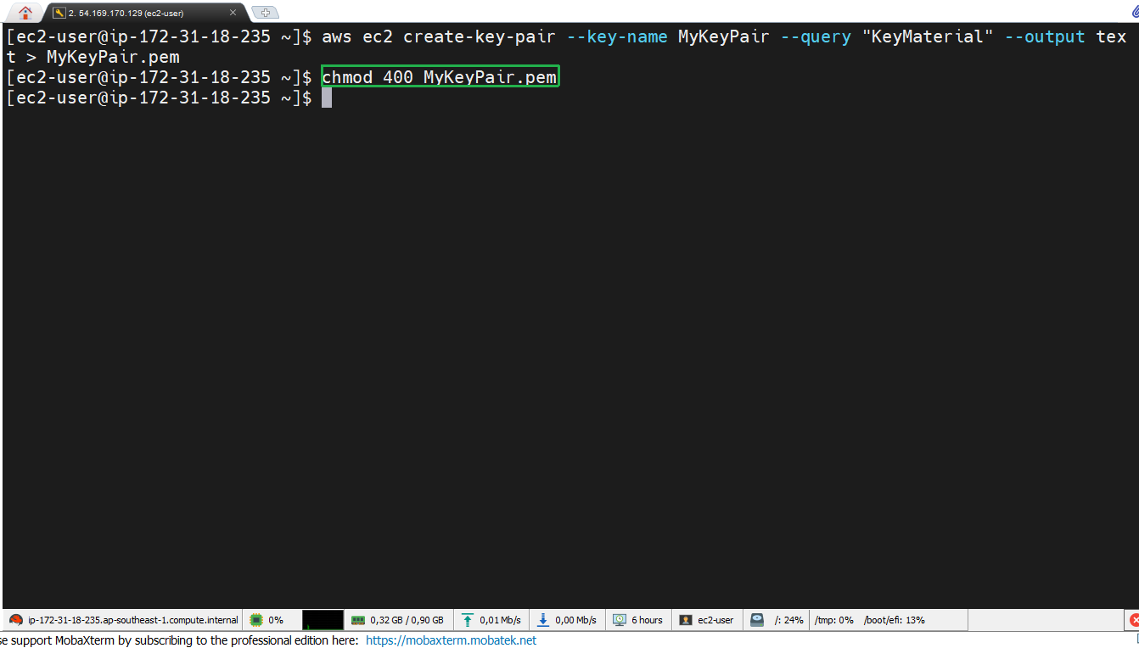The height and width of the screenshot is (648, 1139).
Task: Click the terminal cursor at the prompt
Action: pyautogui.click(x=327, y=98)
